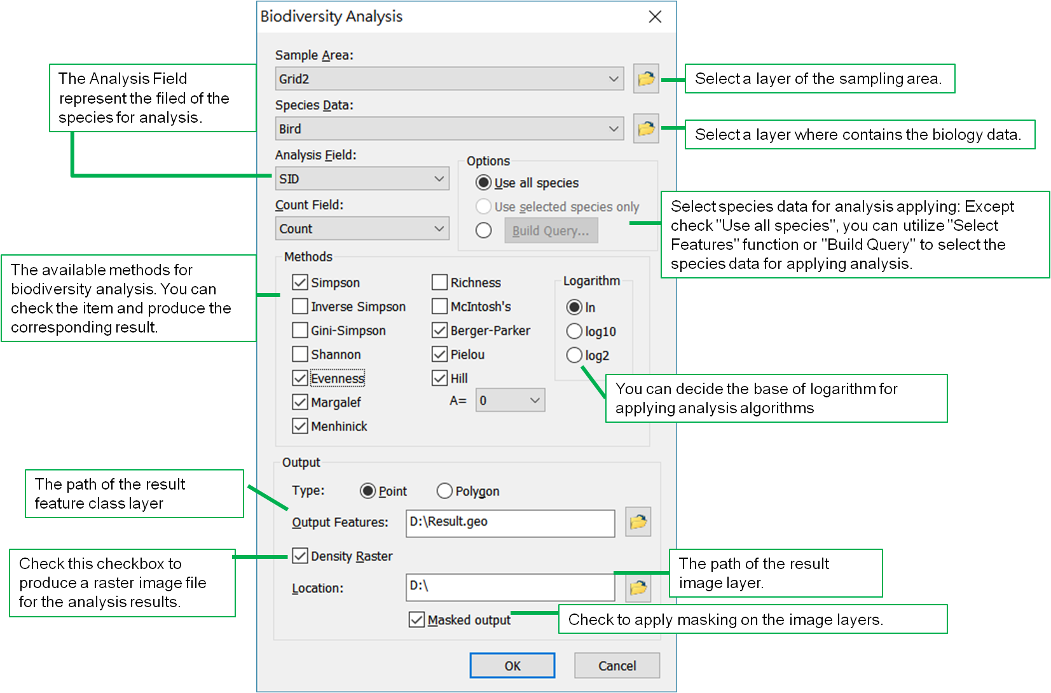Click the Location browse folder icon
Viewport: 1051px width, 693px height.
pyautogui.click(x=638, y=588)
